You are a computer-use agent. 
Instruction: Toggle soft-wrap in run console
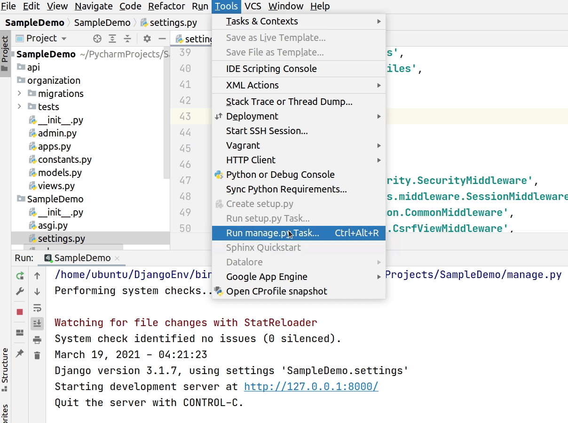coord(37,308)
